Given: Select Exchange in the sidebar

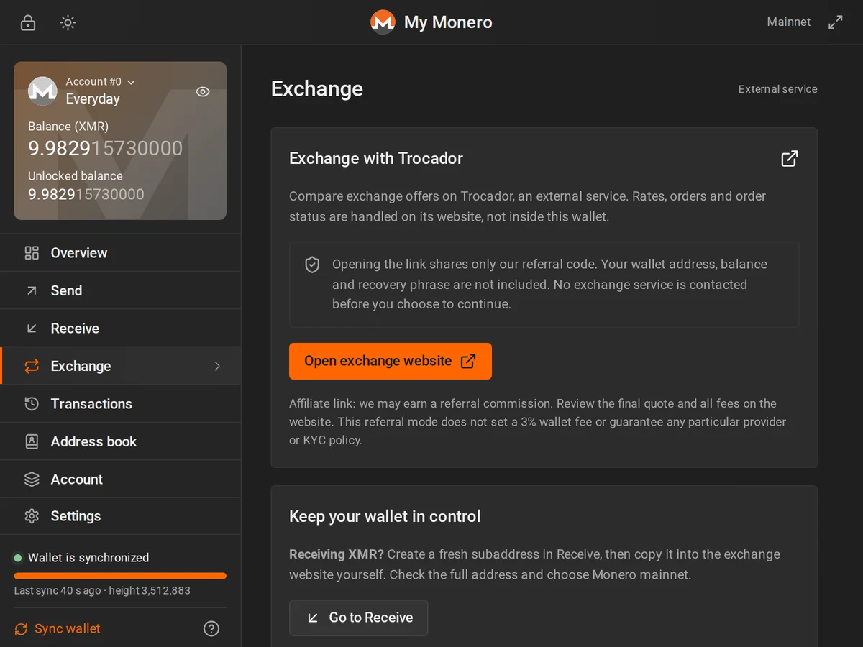Looking at the screenshot, I should (x=121, y=366).
